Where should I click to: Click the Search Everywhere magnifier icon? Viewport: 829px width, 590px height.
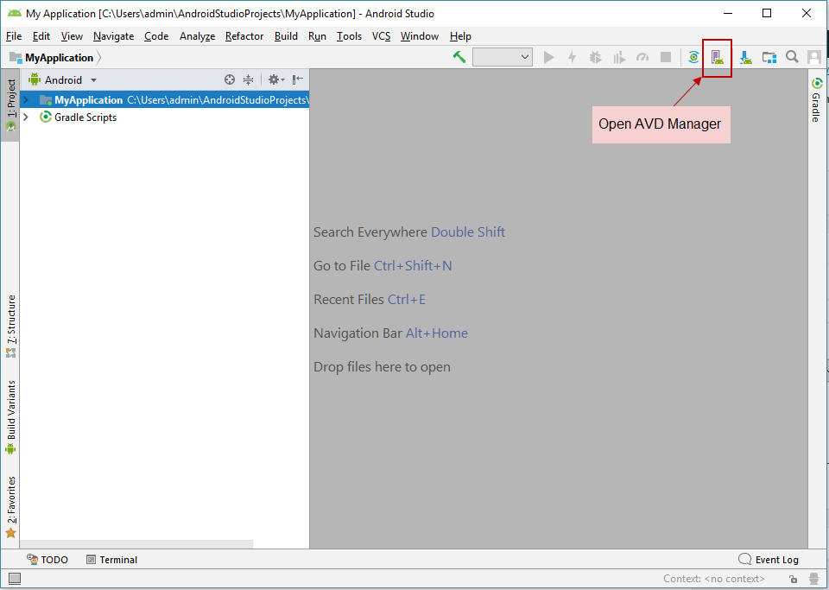[x=792, y=56]
